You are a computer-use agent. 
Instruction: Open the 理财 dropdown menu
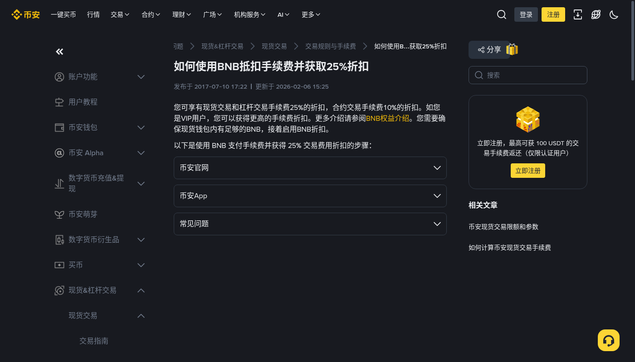click(x=182, y=14)
